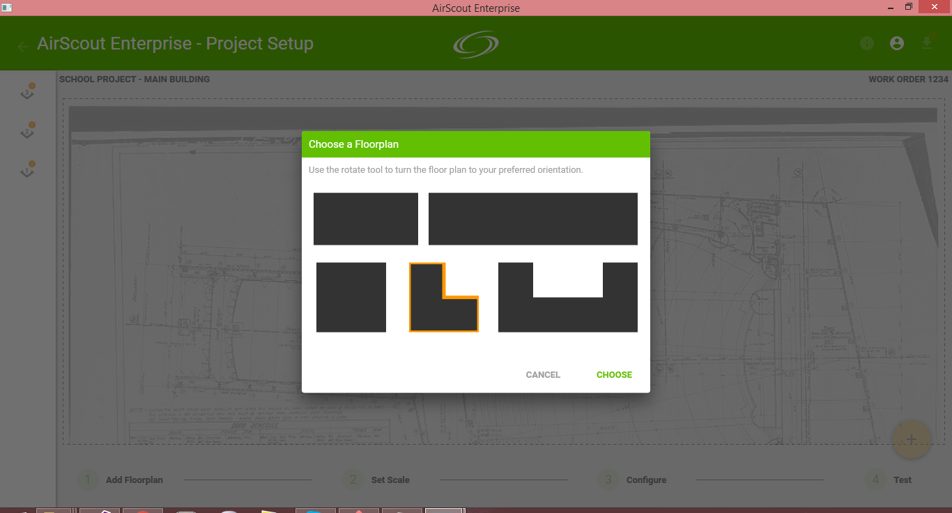952x513 pixels.
Task: Pick the small rectangle floorplan shape
Action: tap(366, 219)
